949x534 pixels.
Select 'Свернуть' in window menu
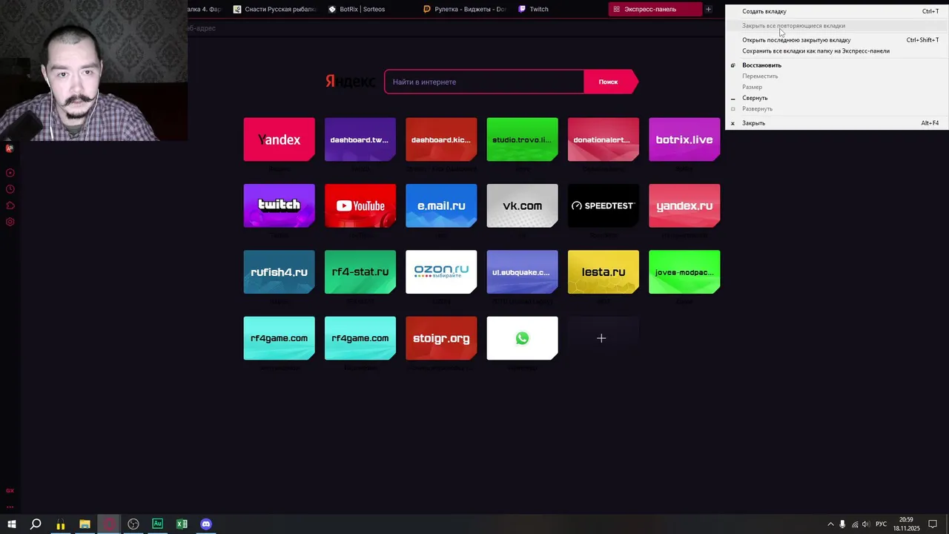tap(836, 98)
